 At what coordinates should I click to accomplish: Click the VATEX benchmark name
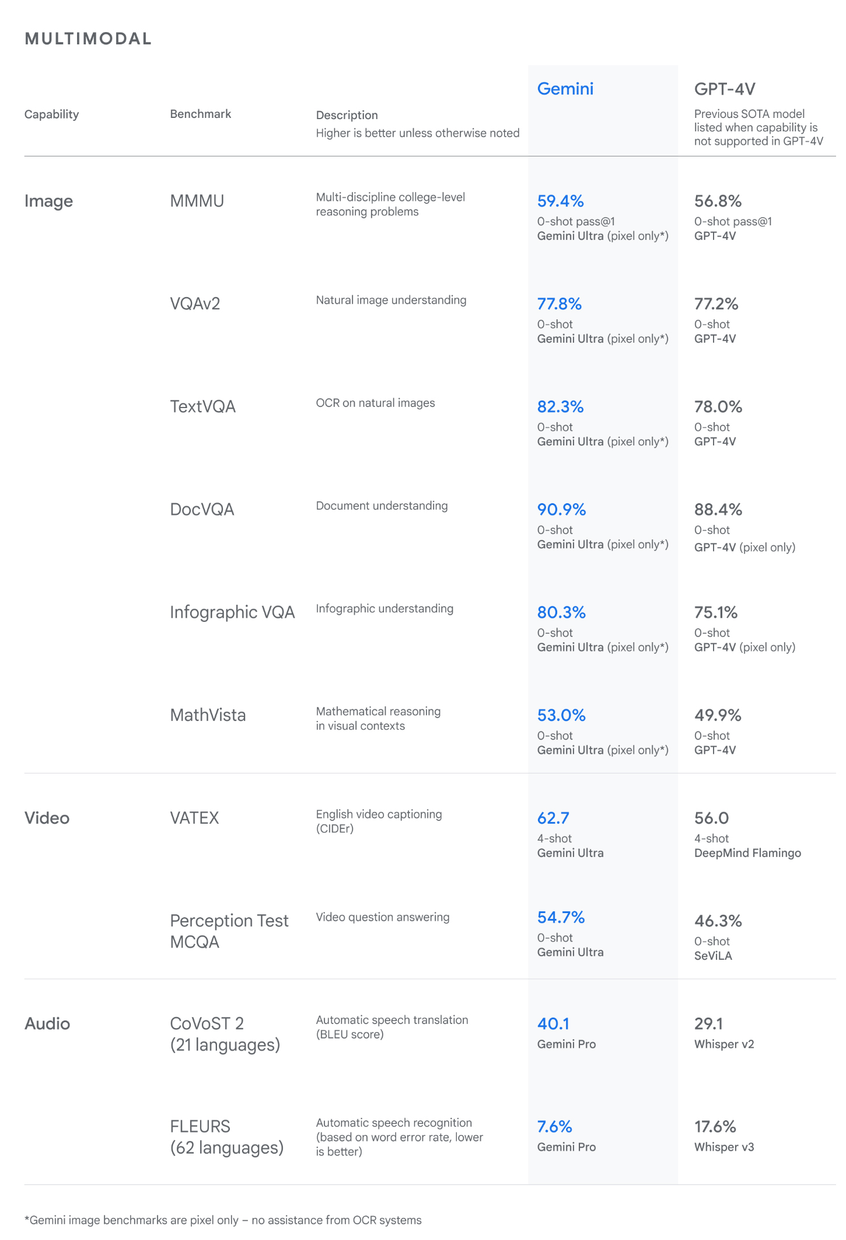pos(194,818)
